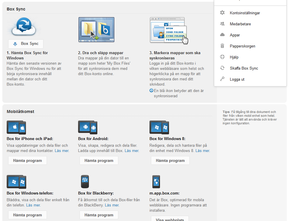Click '1. Hämta Box Sync för Windows' heading

coord(27,55)
